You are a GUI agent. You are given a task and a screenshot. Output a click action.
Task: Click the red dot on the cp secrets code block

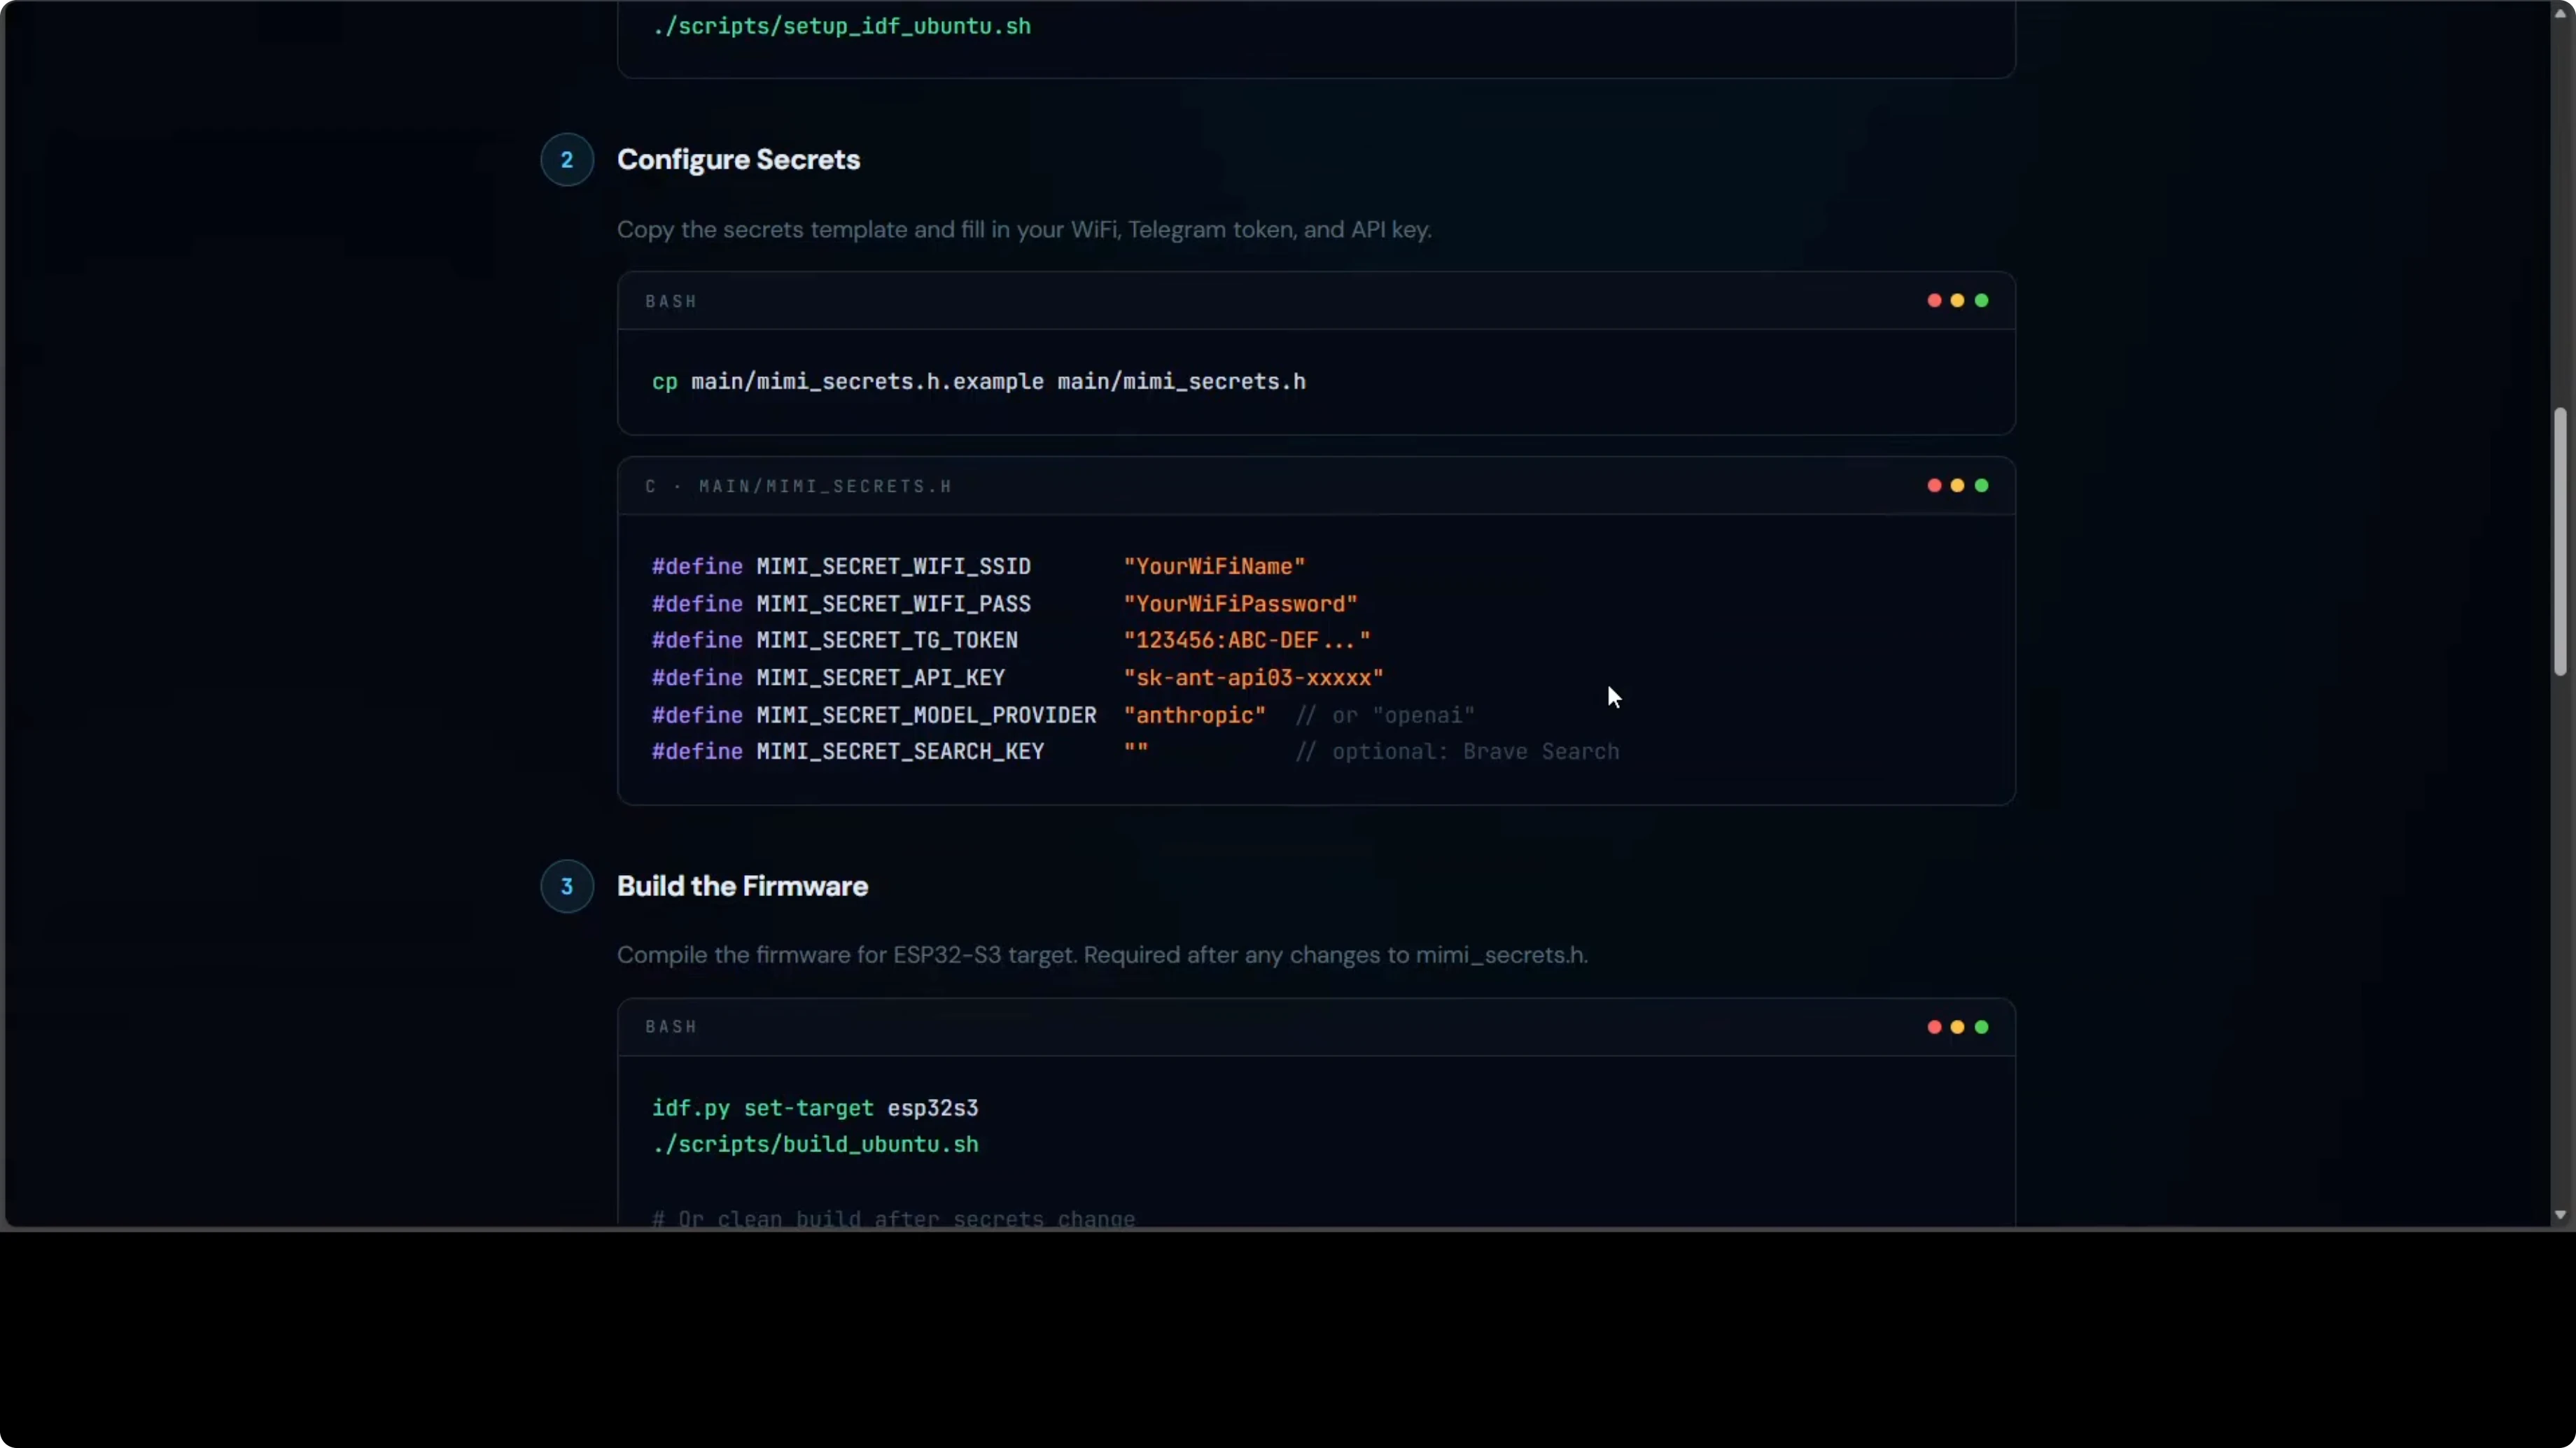[x=1935, y=301]
